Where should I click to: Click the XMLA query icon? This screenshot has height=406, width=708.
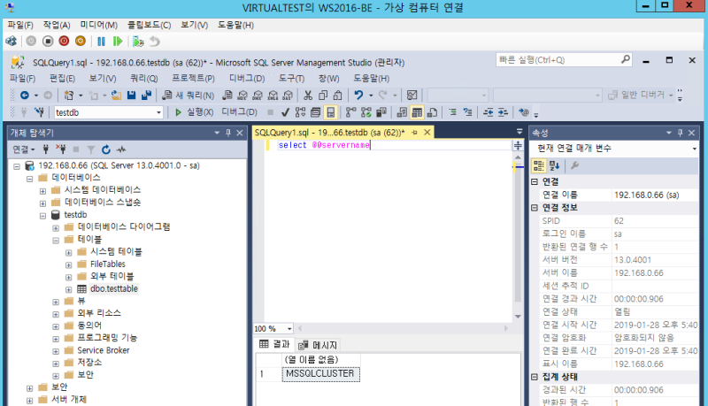[x=273, y=96]
